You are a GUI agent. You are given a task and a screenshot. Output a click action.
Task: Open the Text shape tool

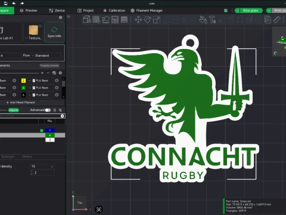212,20
